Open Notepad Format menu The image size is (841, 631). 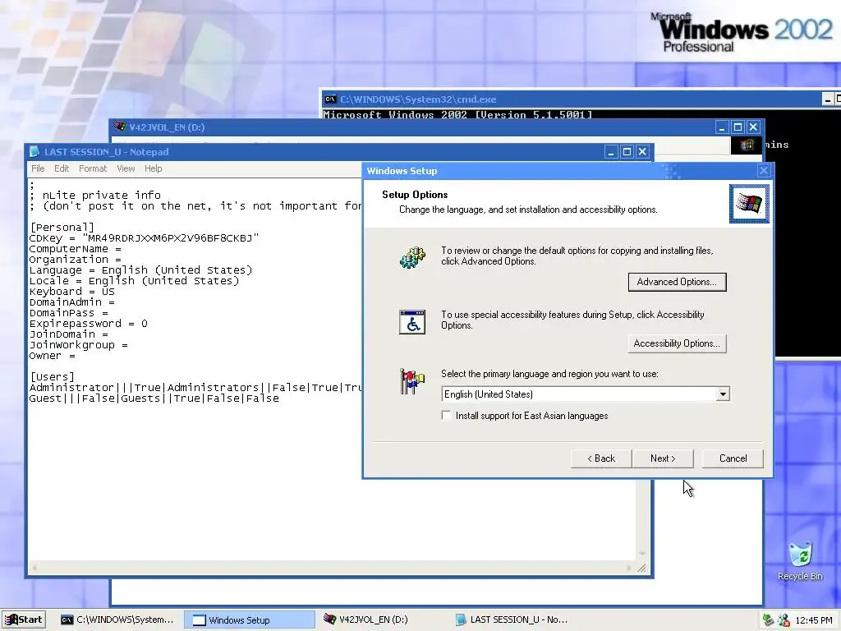point(93,168)
